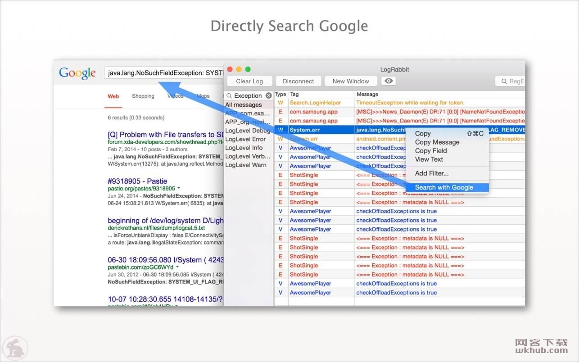Switch to the Web tab in Google results
Viewport: 579px width, 362px height.
tap(113, 96)
